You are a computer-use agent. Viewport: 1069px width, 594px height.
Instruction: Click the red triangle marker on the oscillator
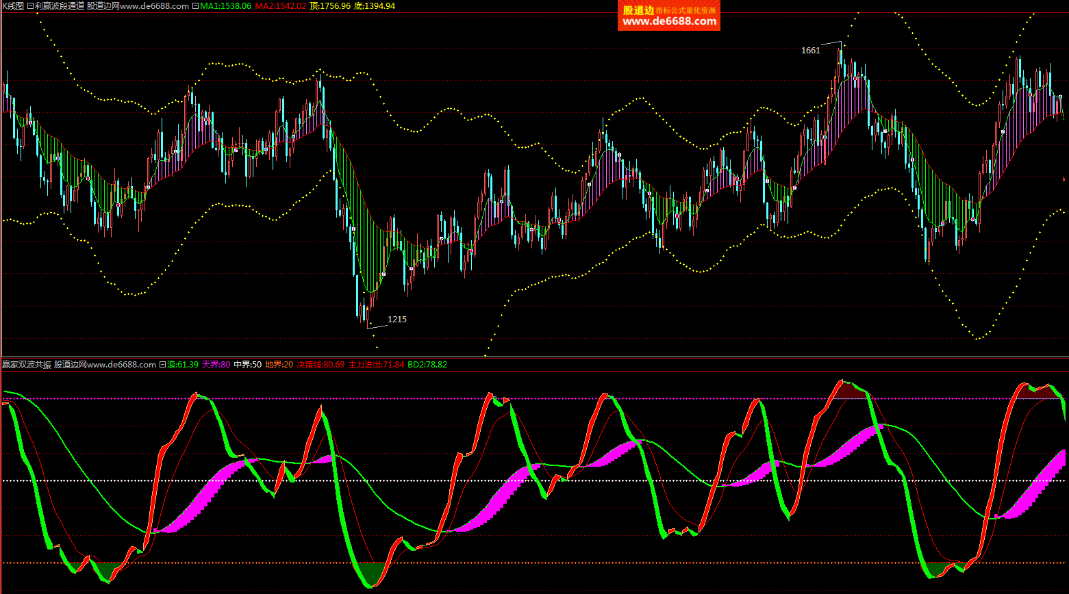pyautogui.click(x=506, y=400)
